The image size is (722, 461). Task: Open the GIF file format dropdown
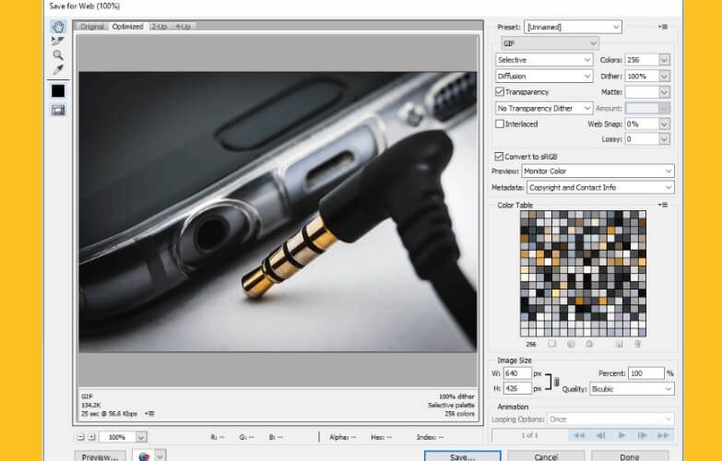[x=550, y=43]
